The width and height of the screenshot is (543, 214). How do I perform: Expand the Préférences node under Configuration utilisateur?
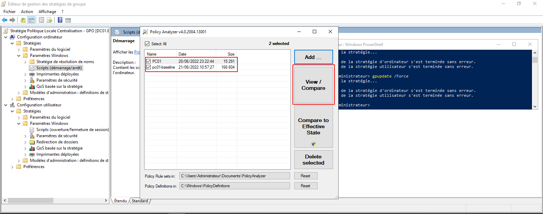coord(12,167)
